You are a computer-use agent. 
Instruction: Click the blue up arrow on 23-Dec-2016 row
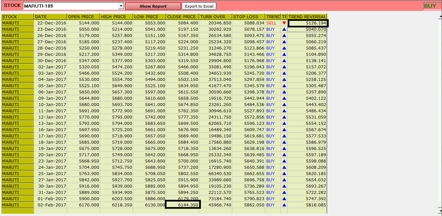click(284, 29)
